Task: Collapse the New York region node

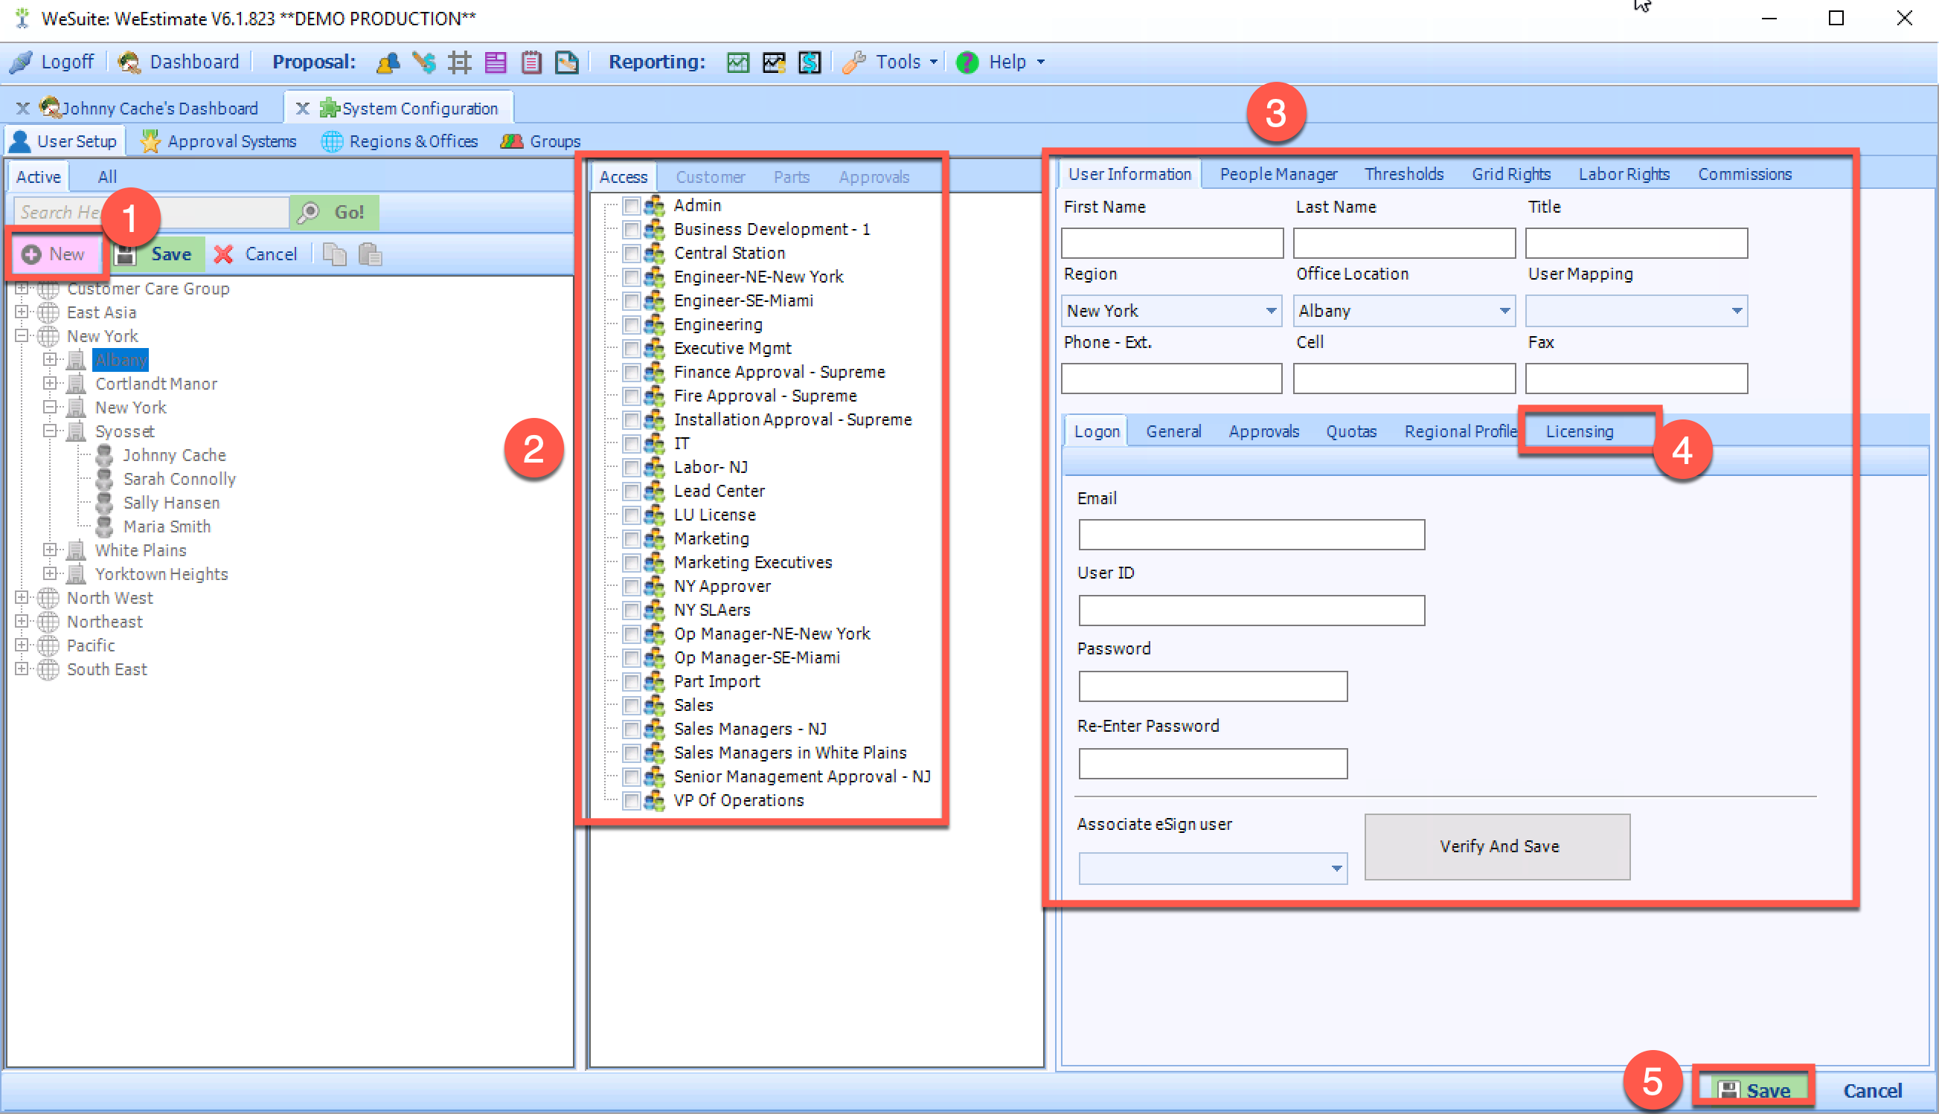Action: pos(22,336)
